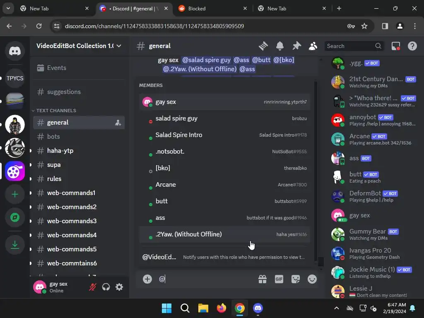Open the Help question mark icon
Screen dimensions: 424x318
[x=412, y=46]
